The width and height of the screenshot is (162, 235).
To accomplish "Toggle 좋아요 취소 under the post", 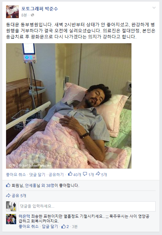I will 16,175.
